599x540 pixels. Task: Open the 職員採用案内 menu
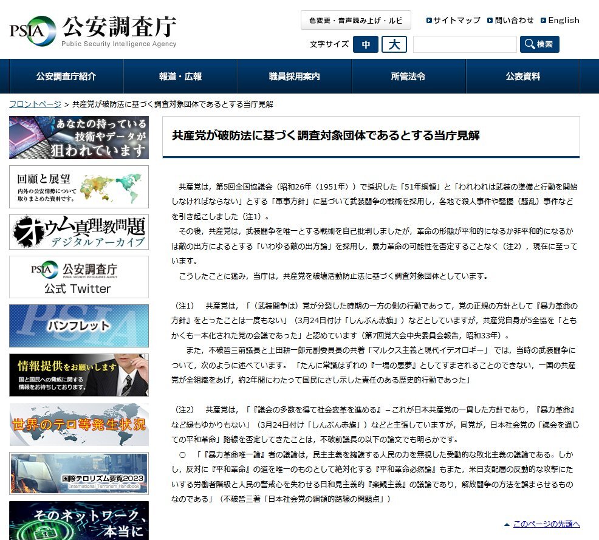click(295, 77)
